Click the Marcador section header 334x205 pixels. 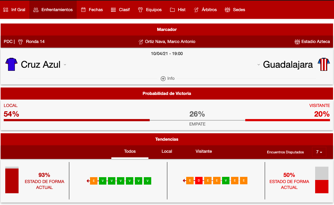coord(167,30)
